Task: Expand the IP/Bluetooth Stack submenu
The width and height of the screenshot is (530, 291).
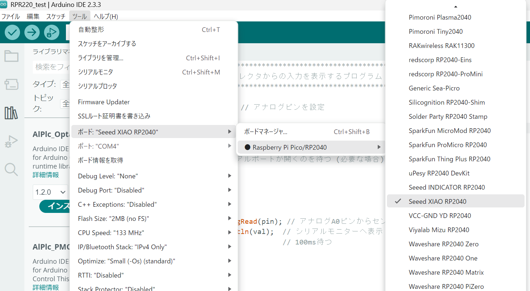Action: point(154,247)
